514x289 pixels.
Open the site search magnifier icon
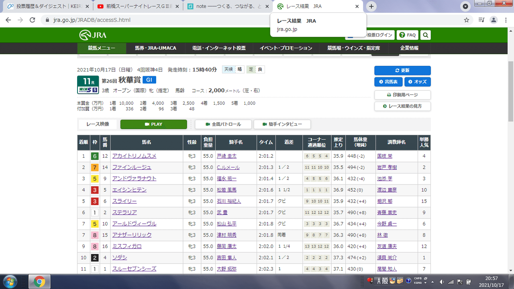[x=426, y=35]
